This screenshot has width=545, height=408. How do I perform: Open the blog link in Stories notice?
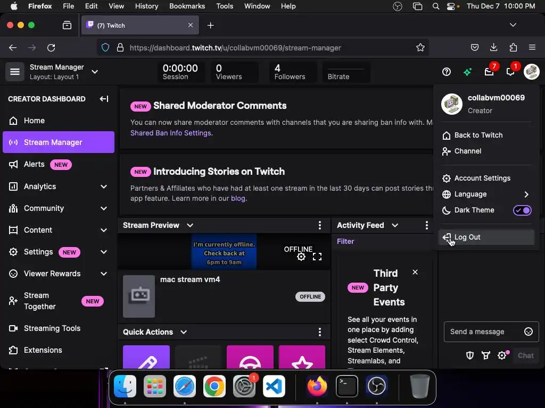click(x=238, y=199)
